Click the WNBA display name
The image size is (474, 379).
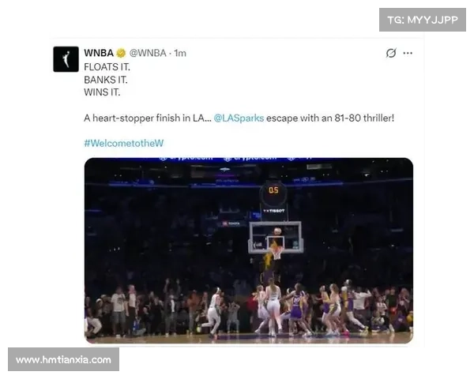click(99, 53)
